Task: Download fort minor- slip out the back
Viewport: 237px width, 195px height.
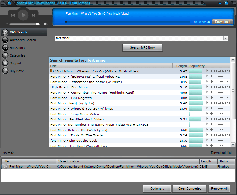Action: click(220, 140)
